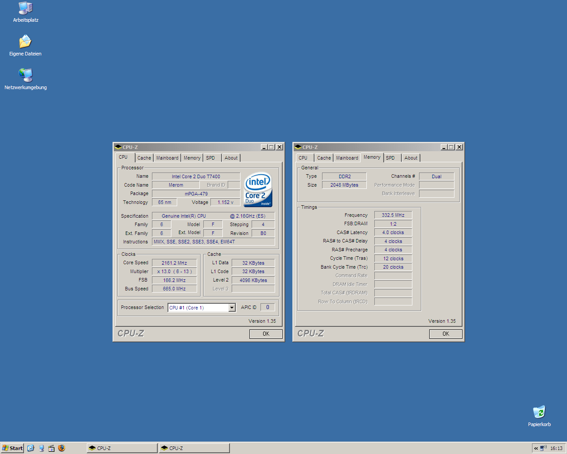This screenshot has width=567, height=454.
Task: Click the Bank Cycle Time value 20 clocks
Action: [x=393, y=267]
